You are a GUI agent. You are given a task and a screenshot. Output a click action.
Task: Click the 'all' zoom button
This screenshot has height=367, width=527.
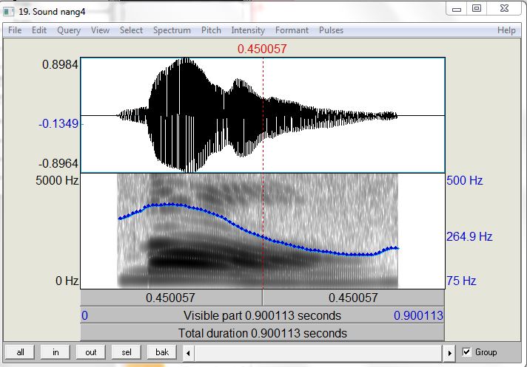point(20,352)
